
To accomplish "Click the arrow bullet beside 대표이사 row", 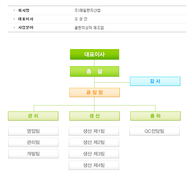I will (14, 19).
